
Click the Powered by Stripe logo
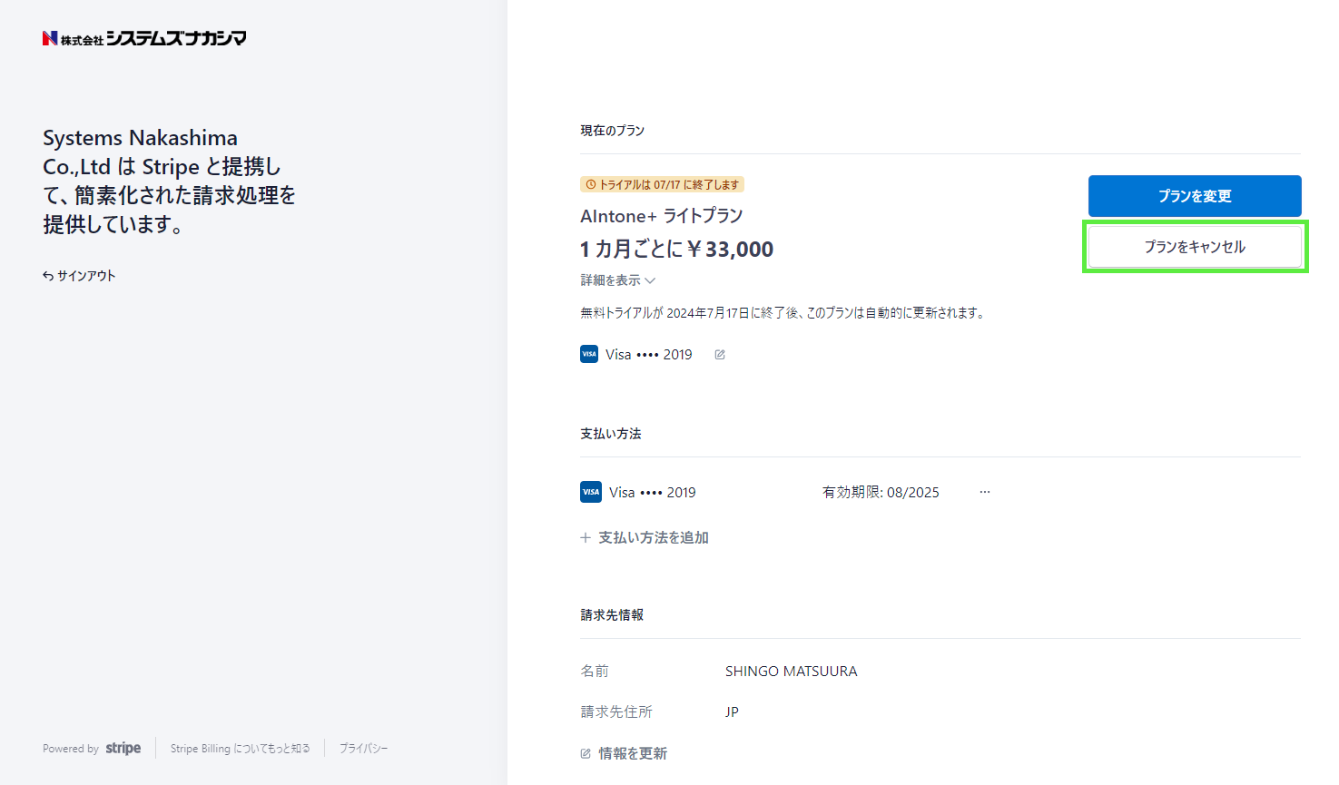(x=123, y=749)
